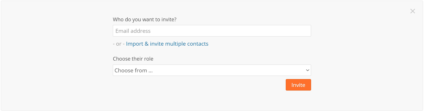Screen dimensions: 425x111
Task: Close the invite dialog with the X
Action: pos(413,11)
